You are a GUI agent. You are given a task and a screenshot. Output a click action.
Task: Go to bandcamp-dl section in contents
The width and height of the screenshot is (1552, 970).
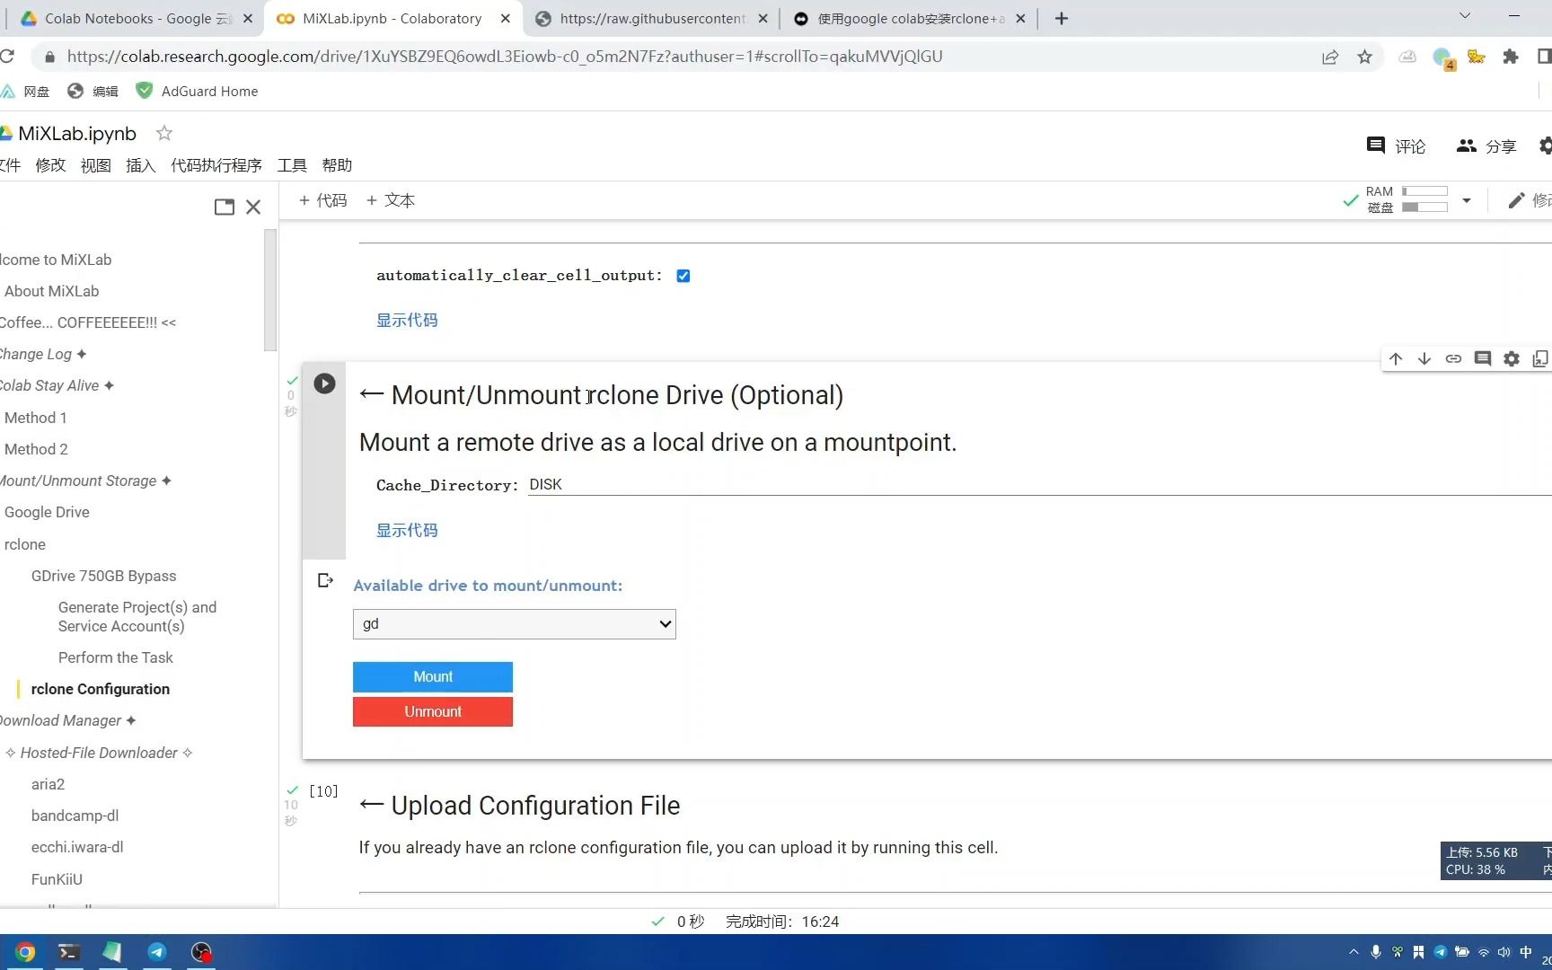coord(75,816)
